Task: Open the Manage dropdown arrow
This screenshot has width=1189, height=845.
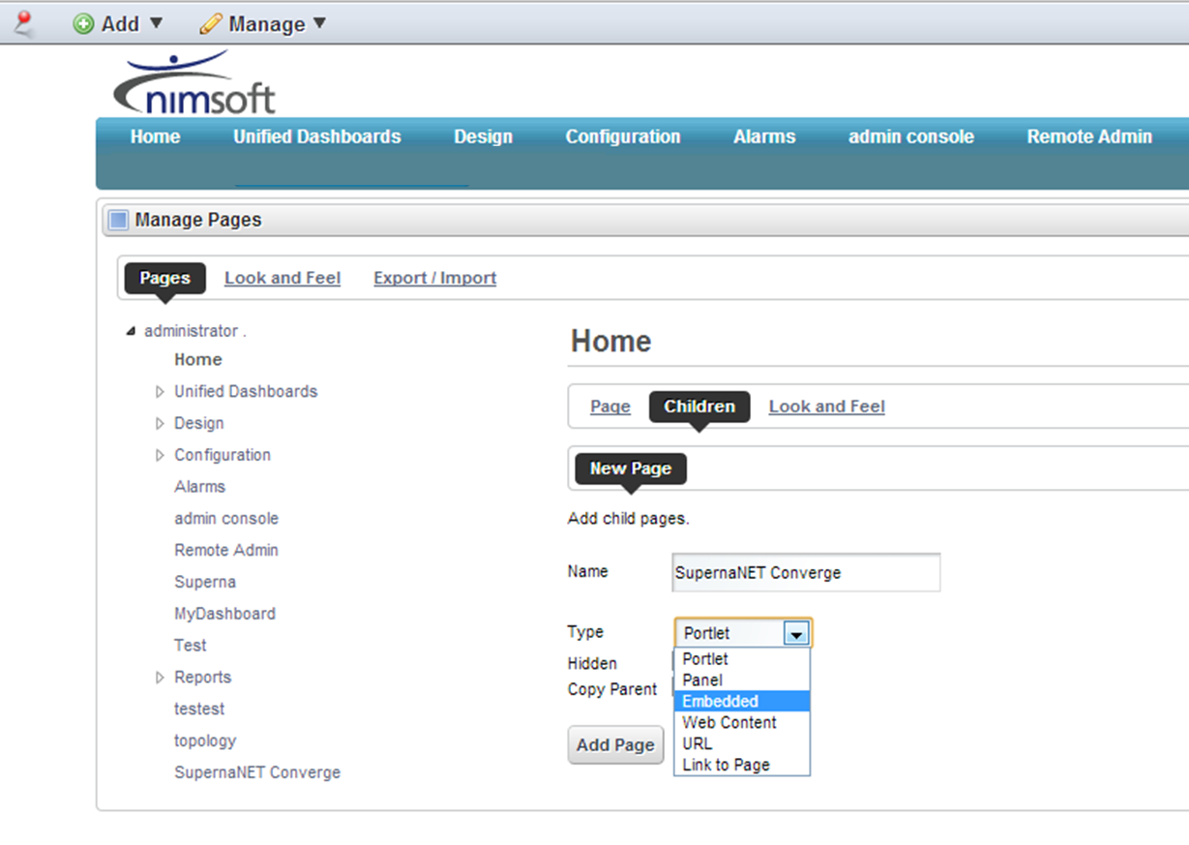Action: [x=320, y=23]
